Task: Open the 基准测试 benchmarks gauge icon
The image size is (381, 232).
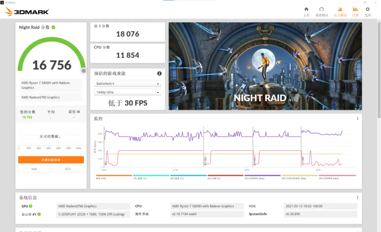Action: [x=321, y=9]
